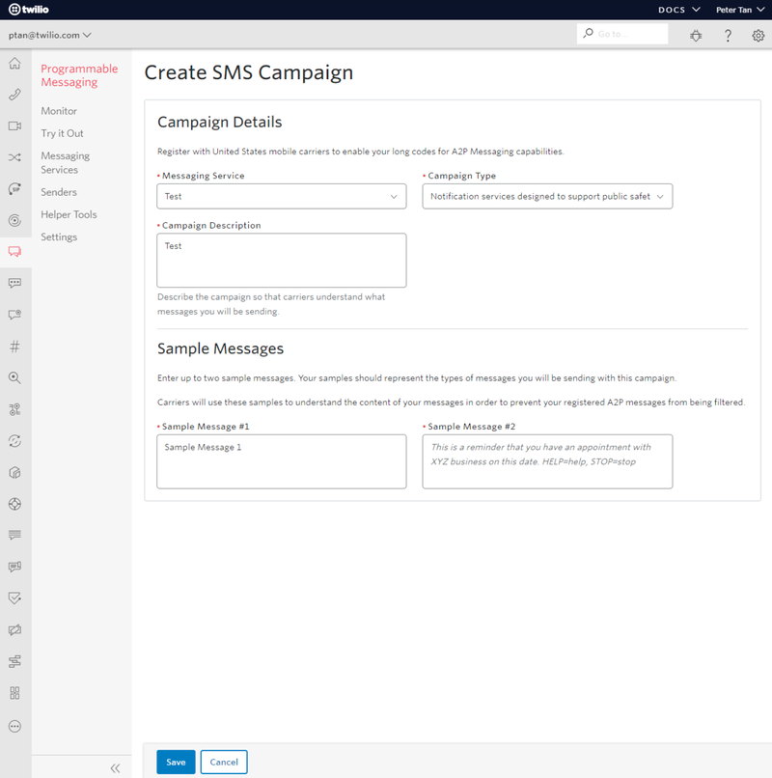The height and width of the screenshot is (778, 772).
Task: Open the DOCS dropdown menu
Action: pyautogui.click(x=679, y=10)
